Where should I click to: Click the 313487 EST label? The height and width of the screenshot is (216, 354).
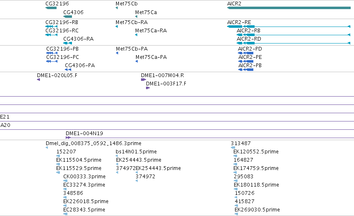click(241, 143)
